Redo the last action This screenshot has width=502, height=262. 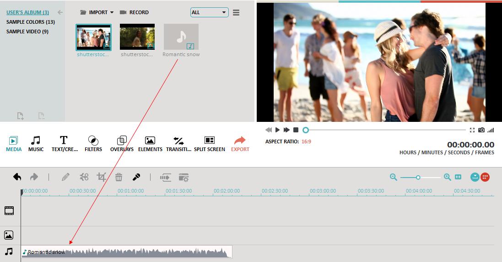34,177
